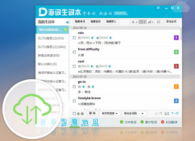Screen dimensions: 195x141
Task: Click the sort by time icon
Action: [142, 22]
